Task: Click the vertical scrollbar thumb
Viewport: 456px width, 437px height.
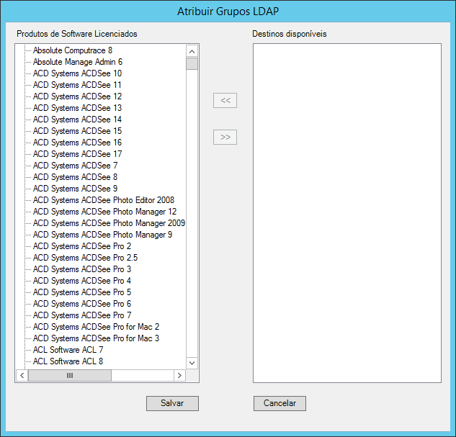Action: pyautogui.click(x=192, y=63)
